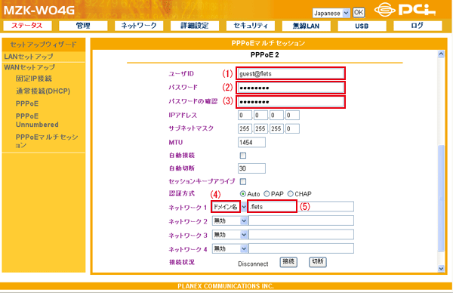This screenshot has height=293, width=453.
Task: Click the 接続 connect button
Action: (288, 262)
